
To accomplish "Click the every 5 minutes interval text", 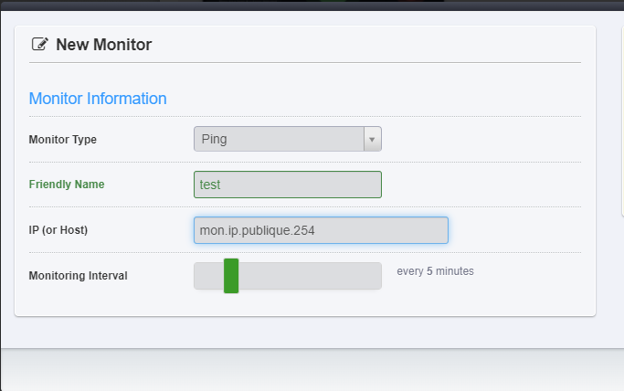I will 435,271.
